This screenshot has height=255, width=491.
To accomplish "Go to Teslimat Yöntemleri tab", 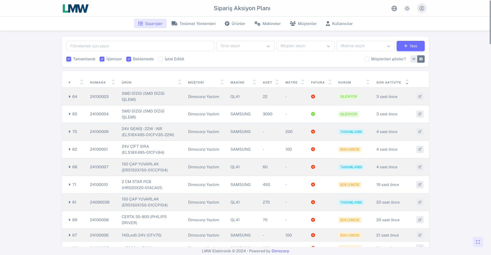I will (x=193, y=23).
